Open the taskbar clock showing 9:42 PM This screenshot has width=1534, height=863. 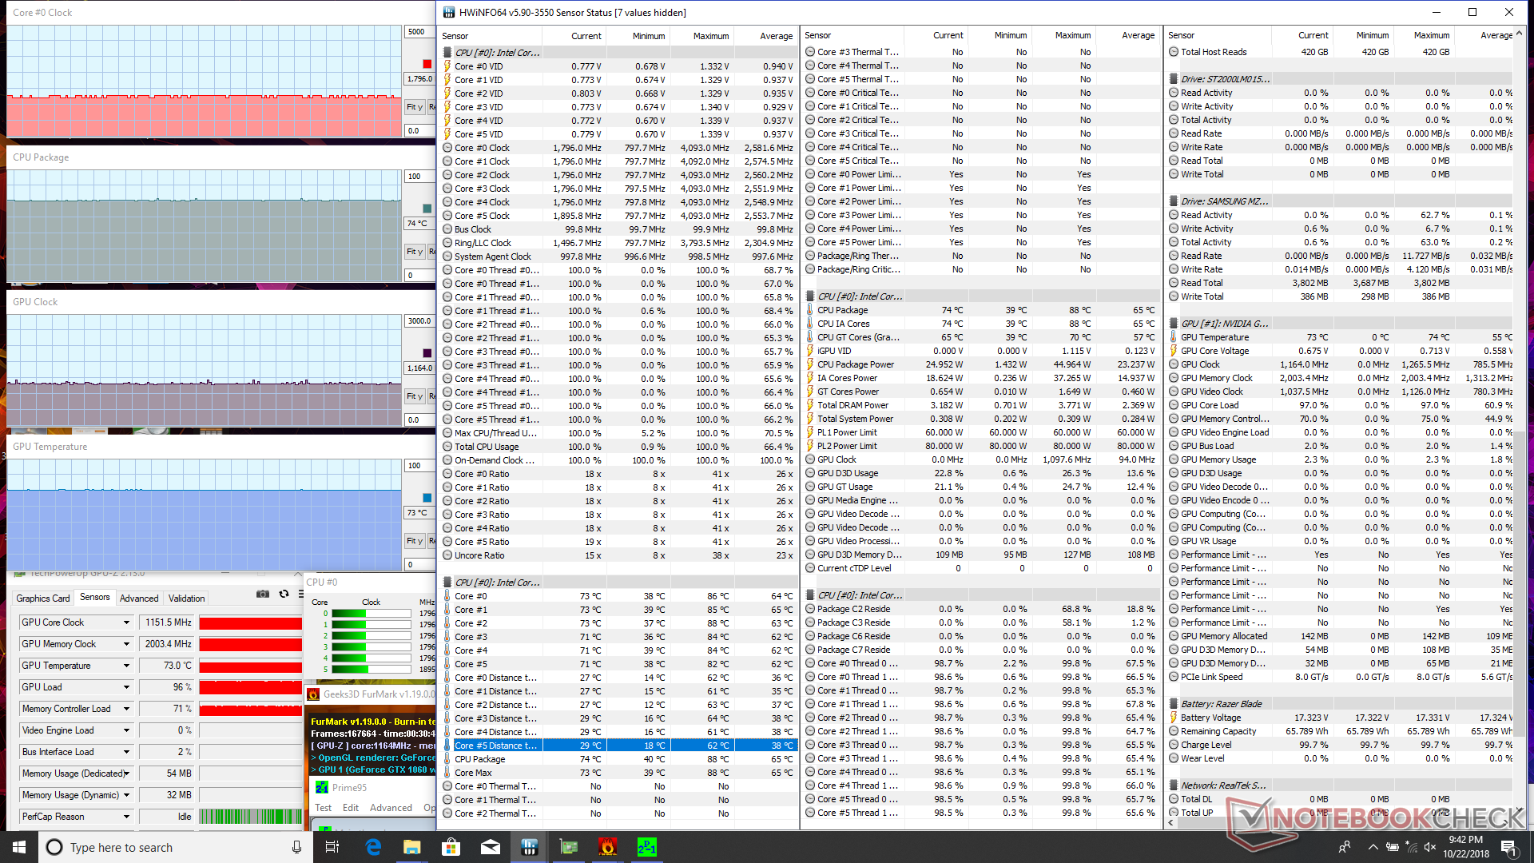1465,847
